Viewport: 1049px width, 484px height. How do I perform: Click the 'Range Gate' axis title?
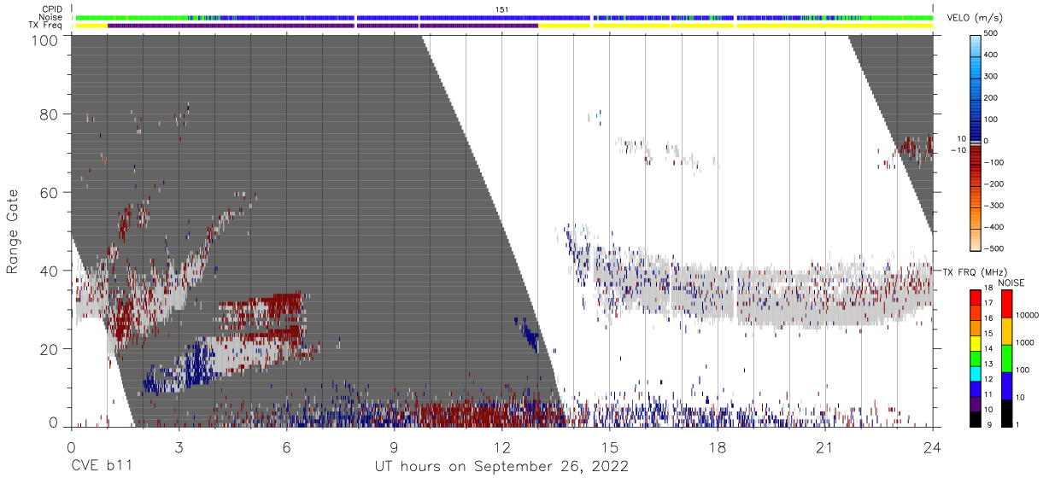point(13,232)
